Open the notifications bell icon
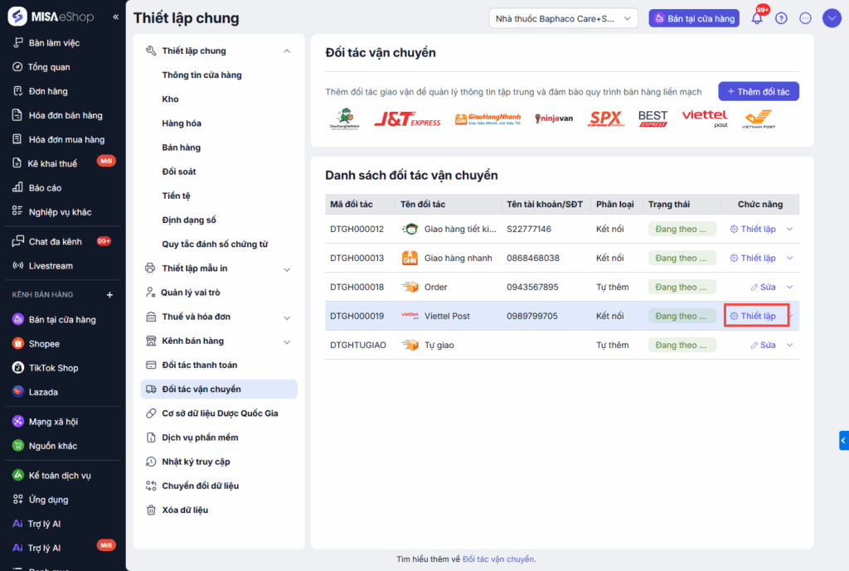Viewport: 849px width, 571px height. tap(757, 18)
